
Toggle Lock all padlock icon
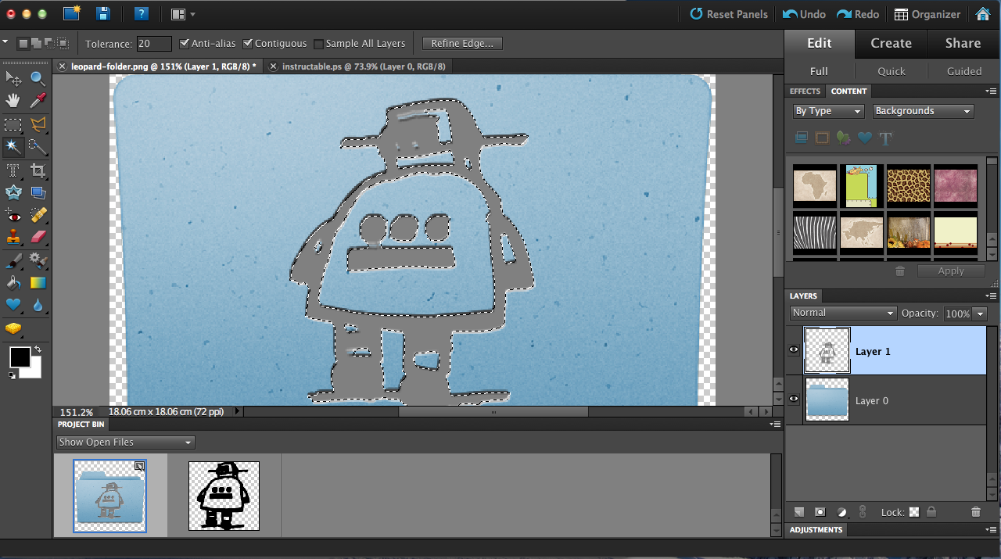coord(931,512)
